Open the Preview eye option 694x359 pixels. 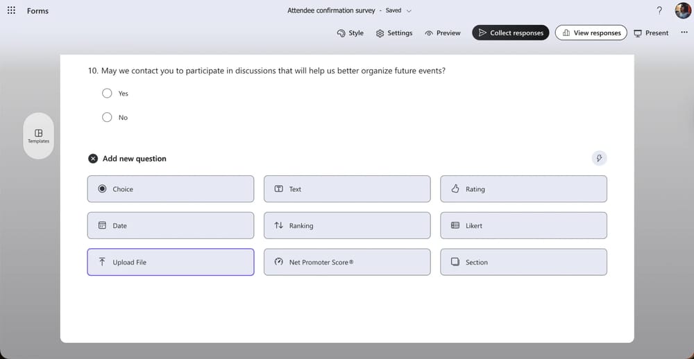pyautogui.click(x=443, y=33)
